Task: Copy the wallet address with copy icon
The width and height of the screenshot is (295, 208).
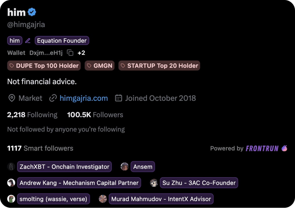Action: pos(70,53)
